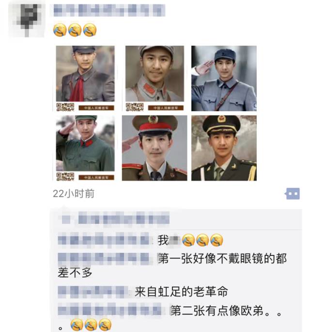The image size is (310, 332).
Task: Tap 中国人民解放军 label under first photo
Action: (x=96, y=108)
